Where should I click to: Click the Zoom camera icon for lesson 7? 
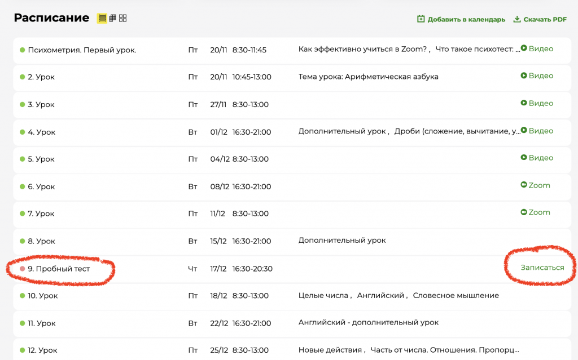click(x=523, y=212)
